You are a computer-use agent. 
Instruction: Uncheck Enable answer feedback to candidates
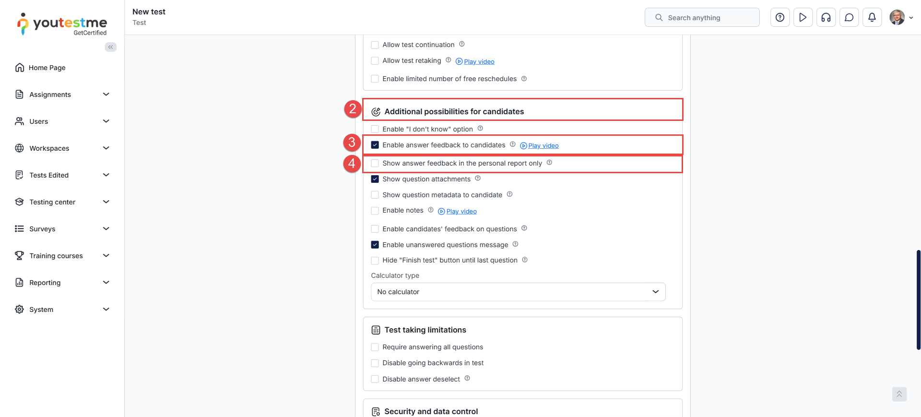click(375, 145)
